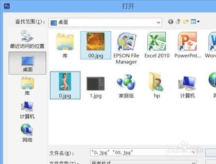
Task: Click the Photoshop icon in the title bar
Action: pyautogui.click(x=7, y=6)
